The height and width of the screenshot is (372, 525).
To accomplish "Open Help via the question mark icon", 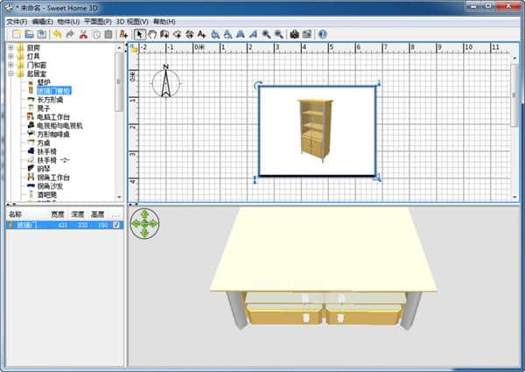I will [x=322, y=33].
